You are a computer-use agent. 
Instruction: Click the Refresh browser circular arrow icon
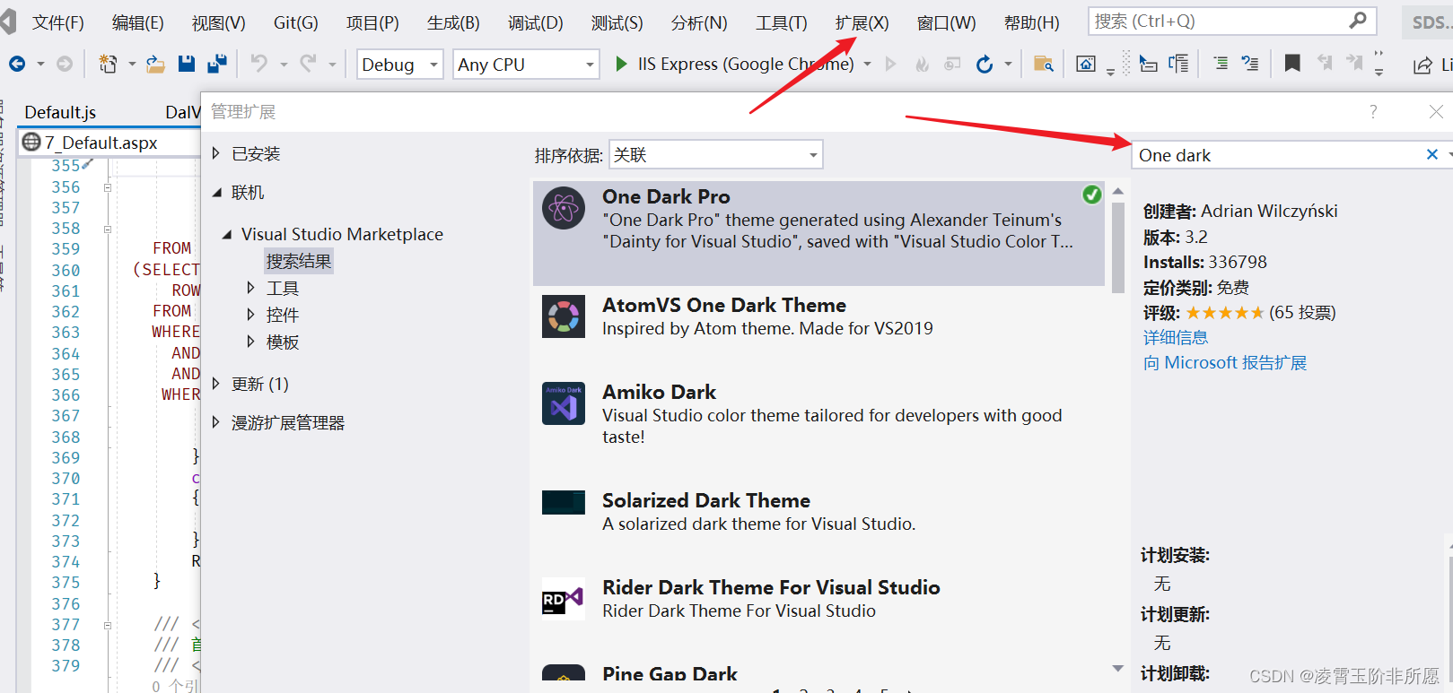(985, 64)
